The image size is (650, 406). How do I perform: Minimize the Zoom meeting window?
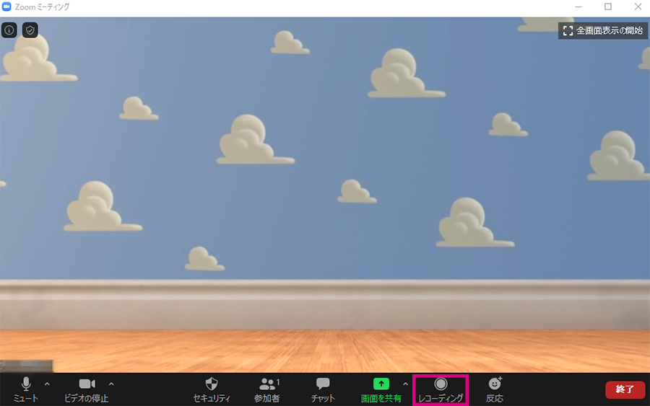tap(578, 6)
